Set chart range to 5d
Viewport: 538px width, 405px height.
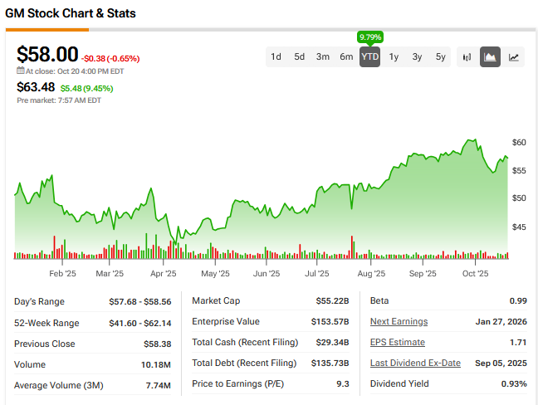point(299,57)
